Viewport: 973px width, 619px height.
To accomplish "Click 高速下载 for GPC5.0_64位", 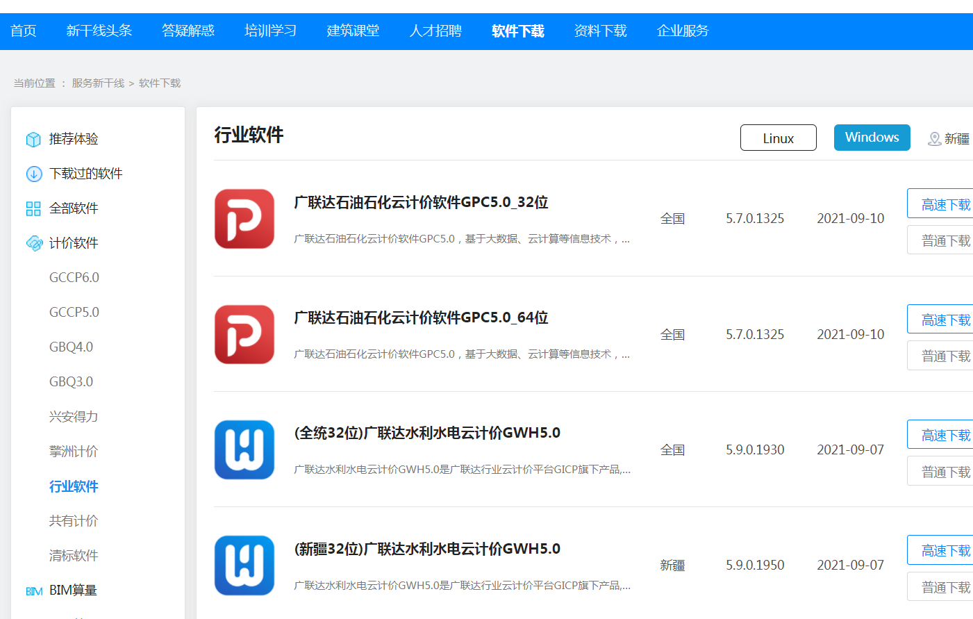I will pos(940,319).
